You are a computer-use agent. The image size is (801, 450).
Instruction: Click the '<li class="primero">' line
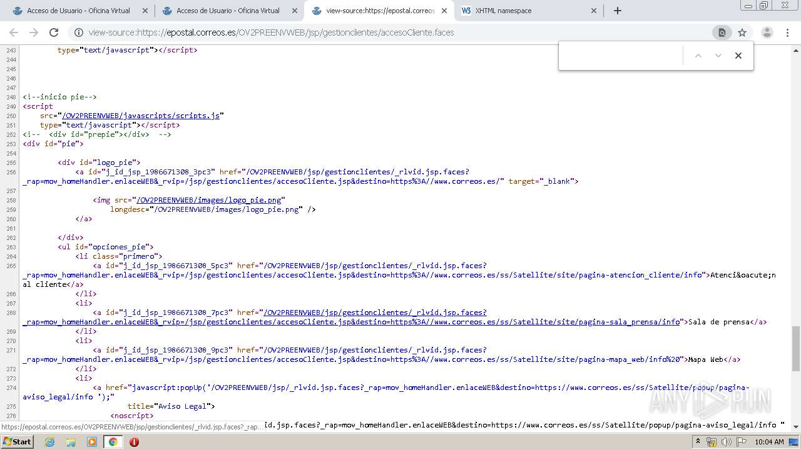pos(119,256)
